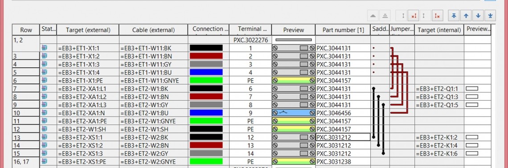Click status icon in row 11
This screenshot has width=508, height=168.
(45, 121)
